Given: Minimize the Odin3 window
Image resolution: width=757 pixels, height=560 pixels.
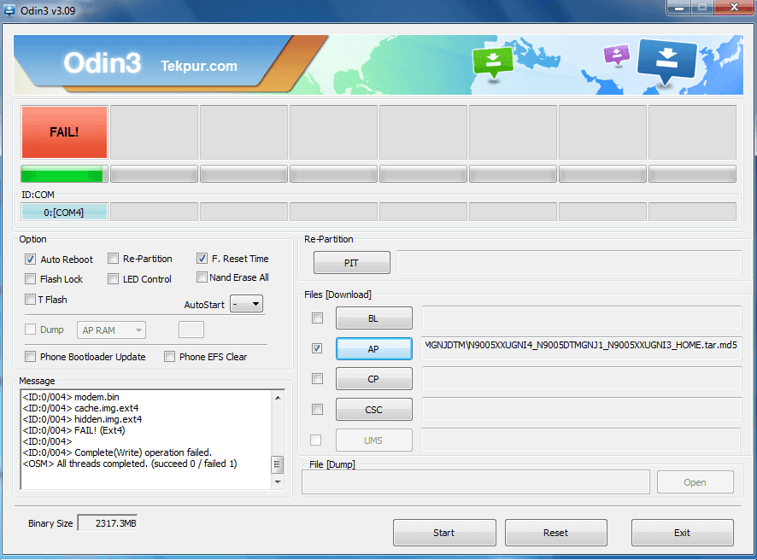Looking at the screenshot, I should tap(678, 7).
